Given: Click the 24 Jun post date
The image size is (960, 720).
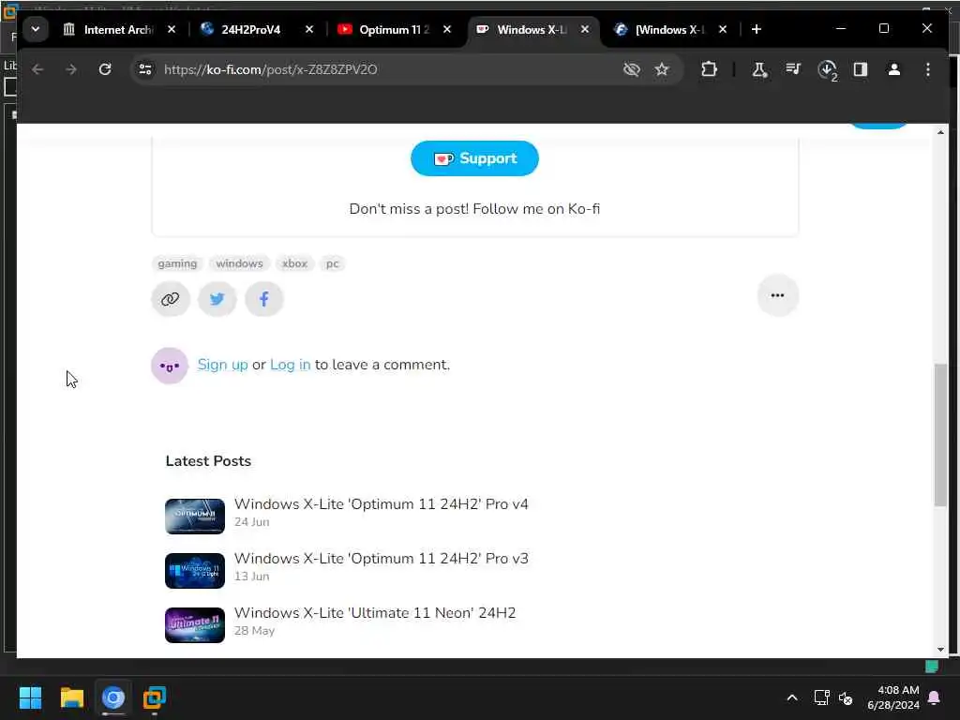Looking at the screenshot, I should pyautogui.click(x=251, y=522).
